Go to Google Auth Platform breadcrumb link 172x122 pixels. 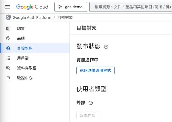32,18
